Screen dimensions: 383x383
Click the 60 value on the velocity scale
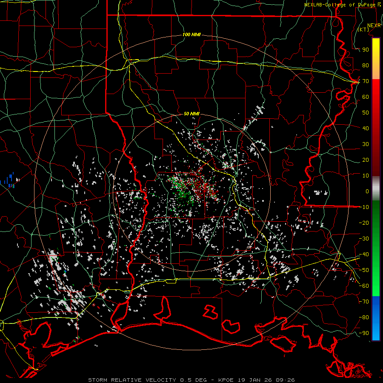pos(366,97)
